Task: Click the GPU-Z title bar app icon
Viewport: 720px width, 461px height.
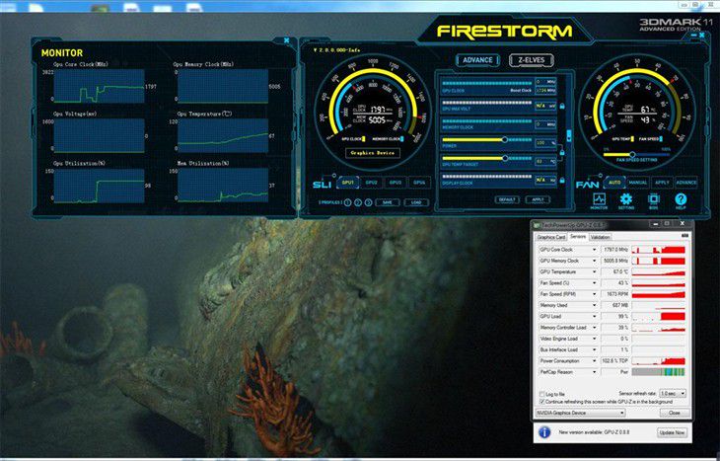Action: coord(537,224)
